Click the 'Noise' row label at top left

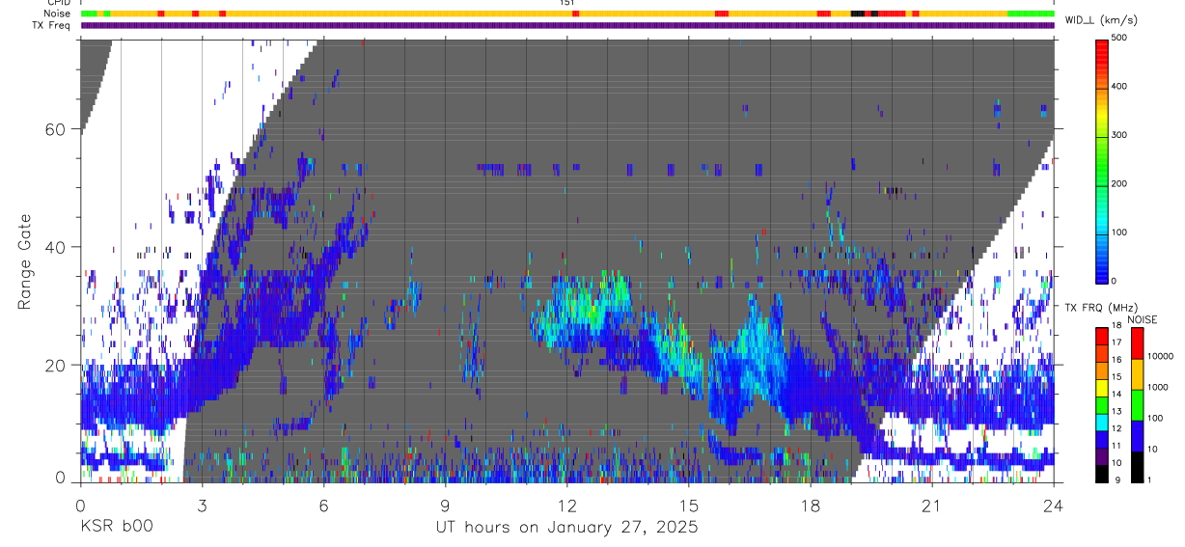point(58,14)
